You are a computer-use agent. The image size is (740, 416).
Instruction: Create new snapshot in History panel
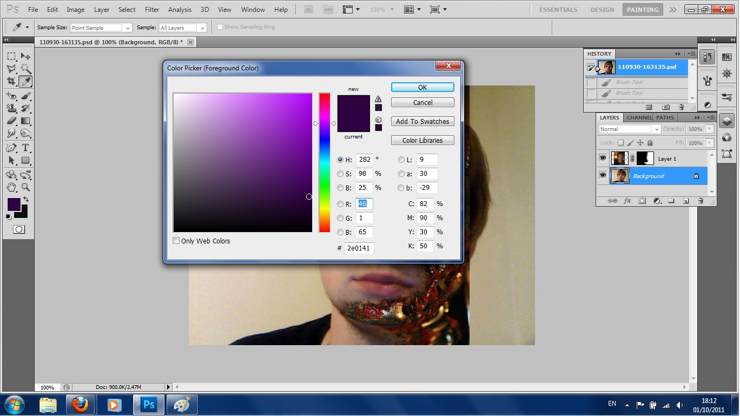[666, 107]
